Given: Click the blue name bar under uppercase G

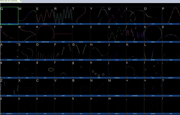Looking at the screenshot, I should (81, 60).
